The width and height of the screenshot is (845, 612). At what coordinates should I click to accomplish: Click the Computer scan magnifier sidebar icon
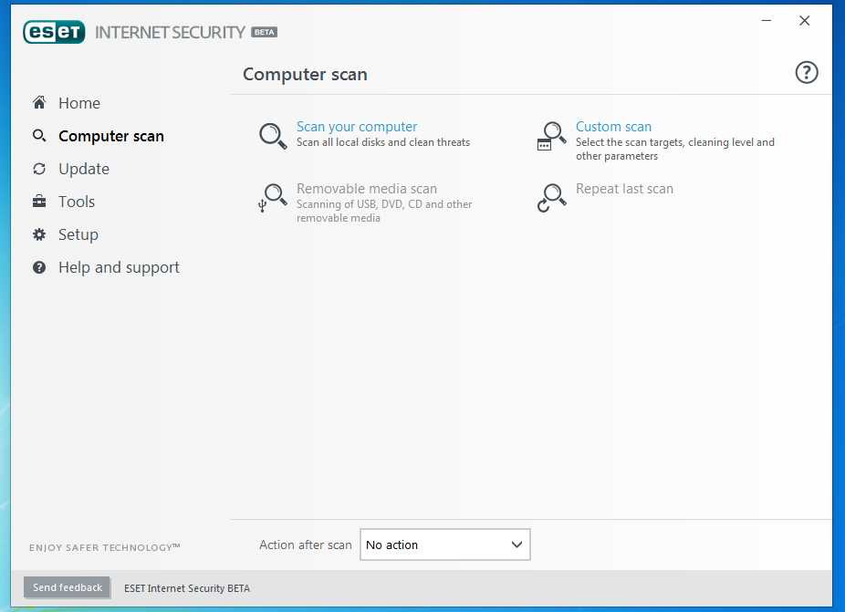pyautogui.click(x=39, y=136)
